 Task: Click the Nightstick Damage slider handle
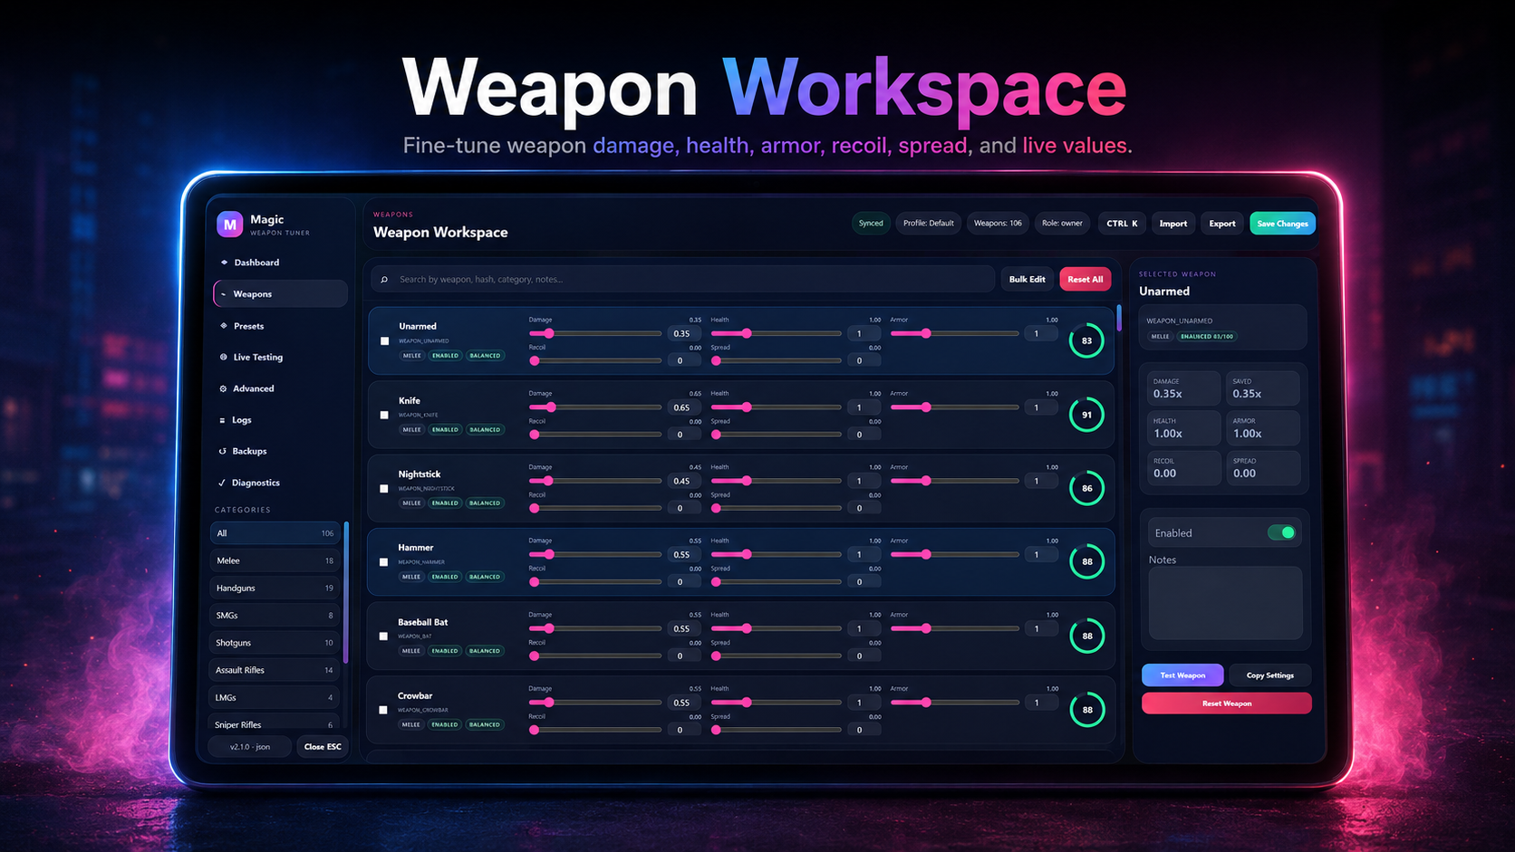click(x=548, y=481)
